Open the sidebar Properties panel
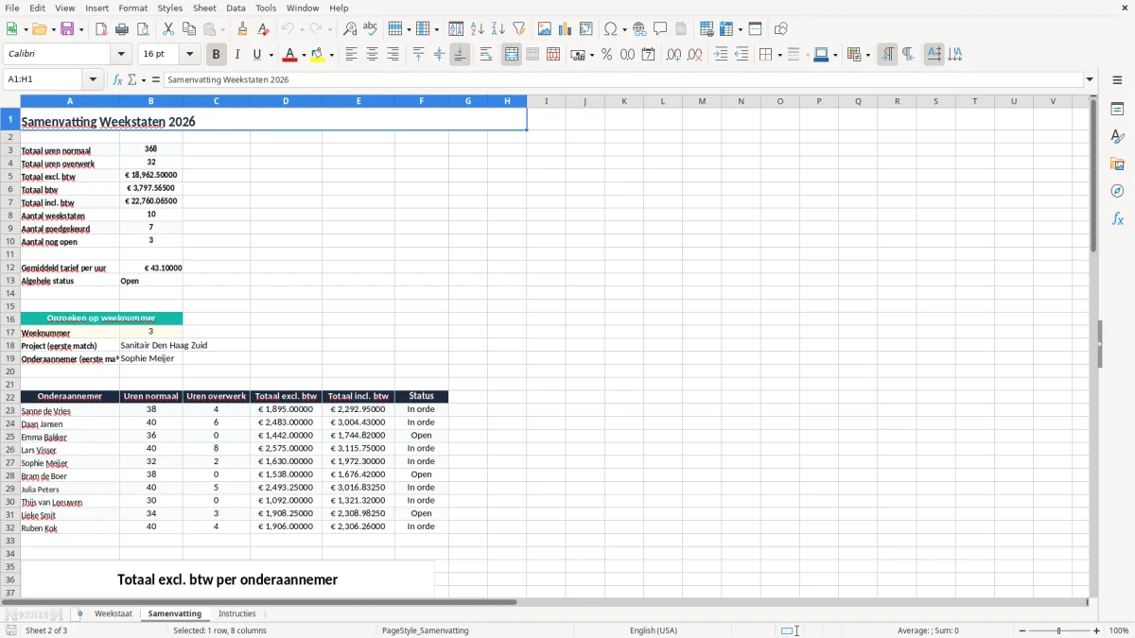Viewport: 1135px width, 638px height. (x=1117, y=110)
